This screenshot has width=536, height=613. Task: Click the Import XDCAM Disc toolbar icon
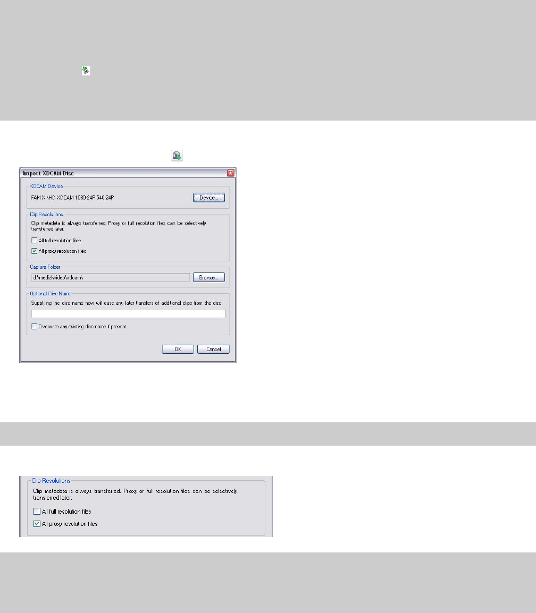tap(177, 156)
